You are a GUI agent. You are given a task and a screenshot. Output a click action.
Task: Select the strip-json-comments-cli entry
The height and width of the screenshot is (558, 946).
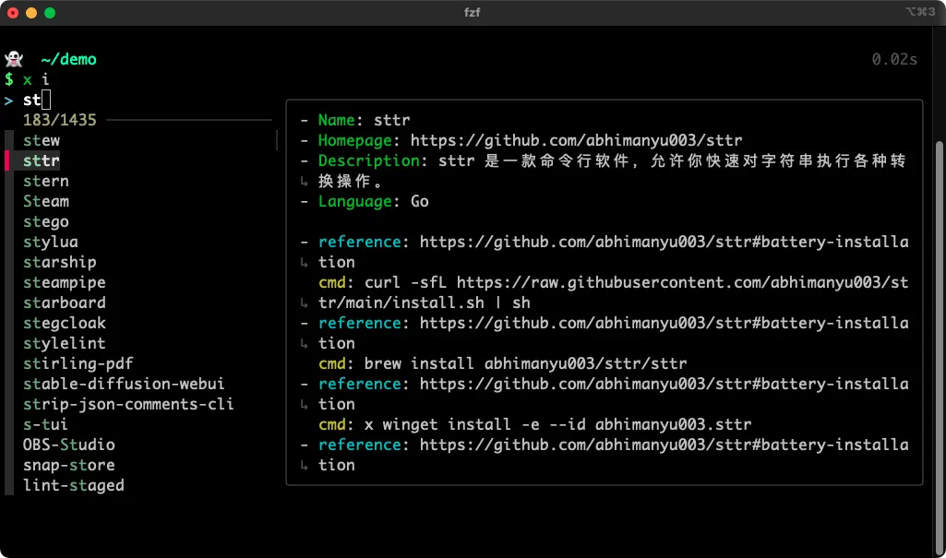tap(128, 404)
